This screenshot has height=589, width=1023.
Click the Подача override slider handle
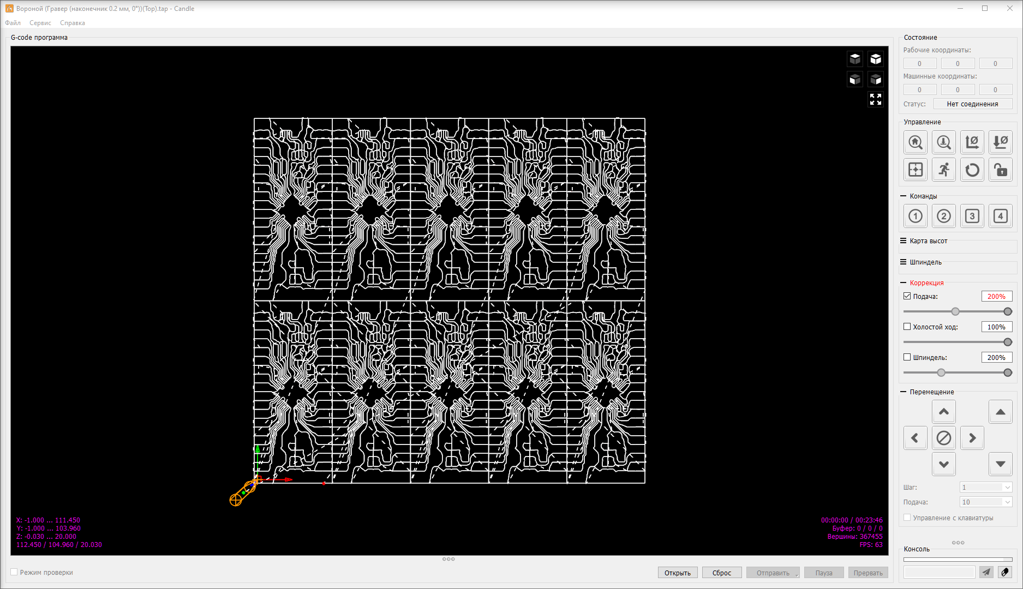[1008, 311]
